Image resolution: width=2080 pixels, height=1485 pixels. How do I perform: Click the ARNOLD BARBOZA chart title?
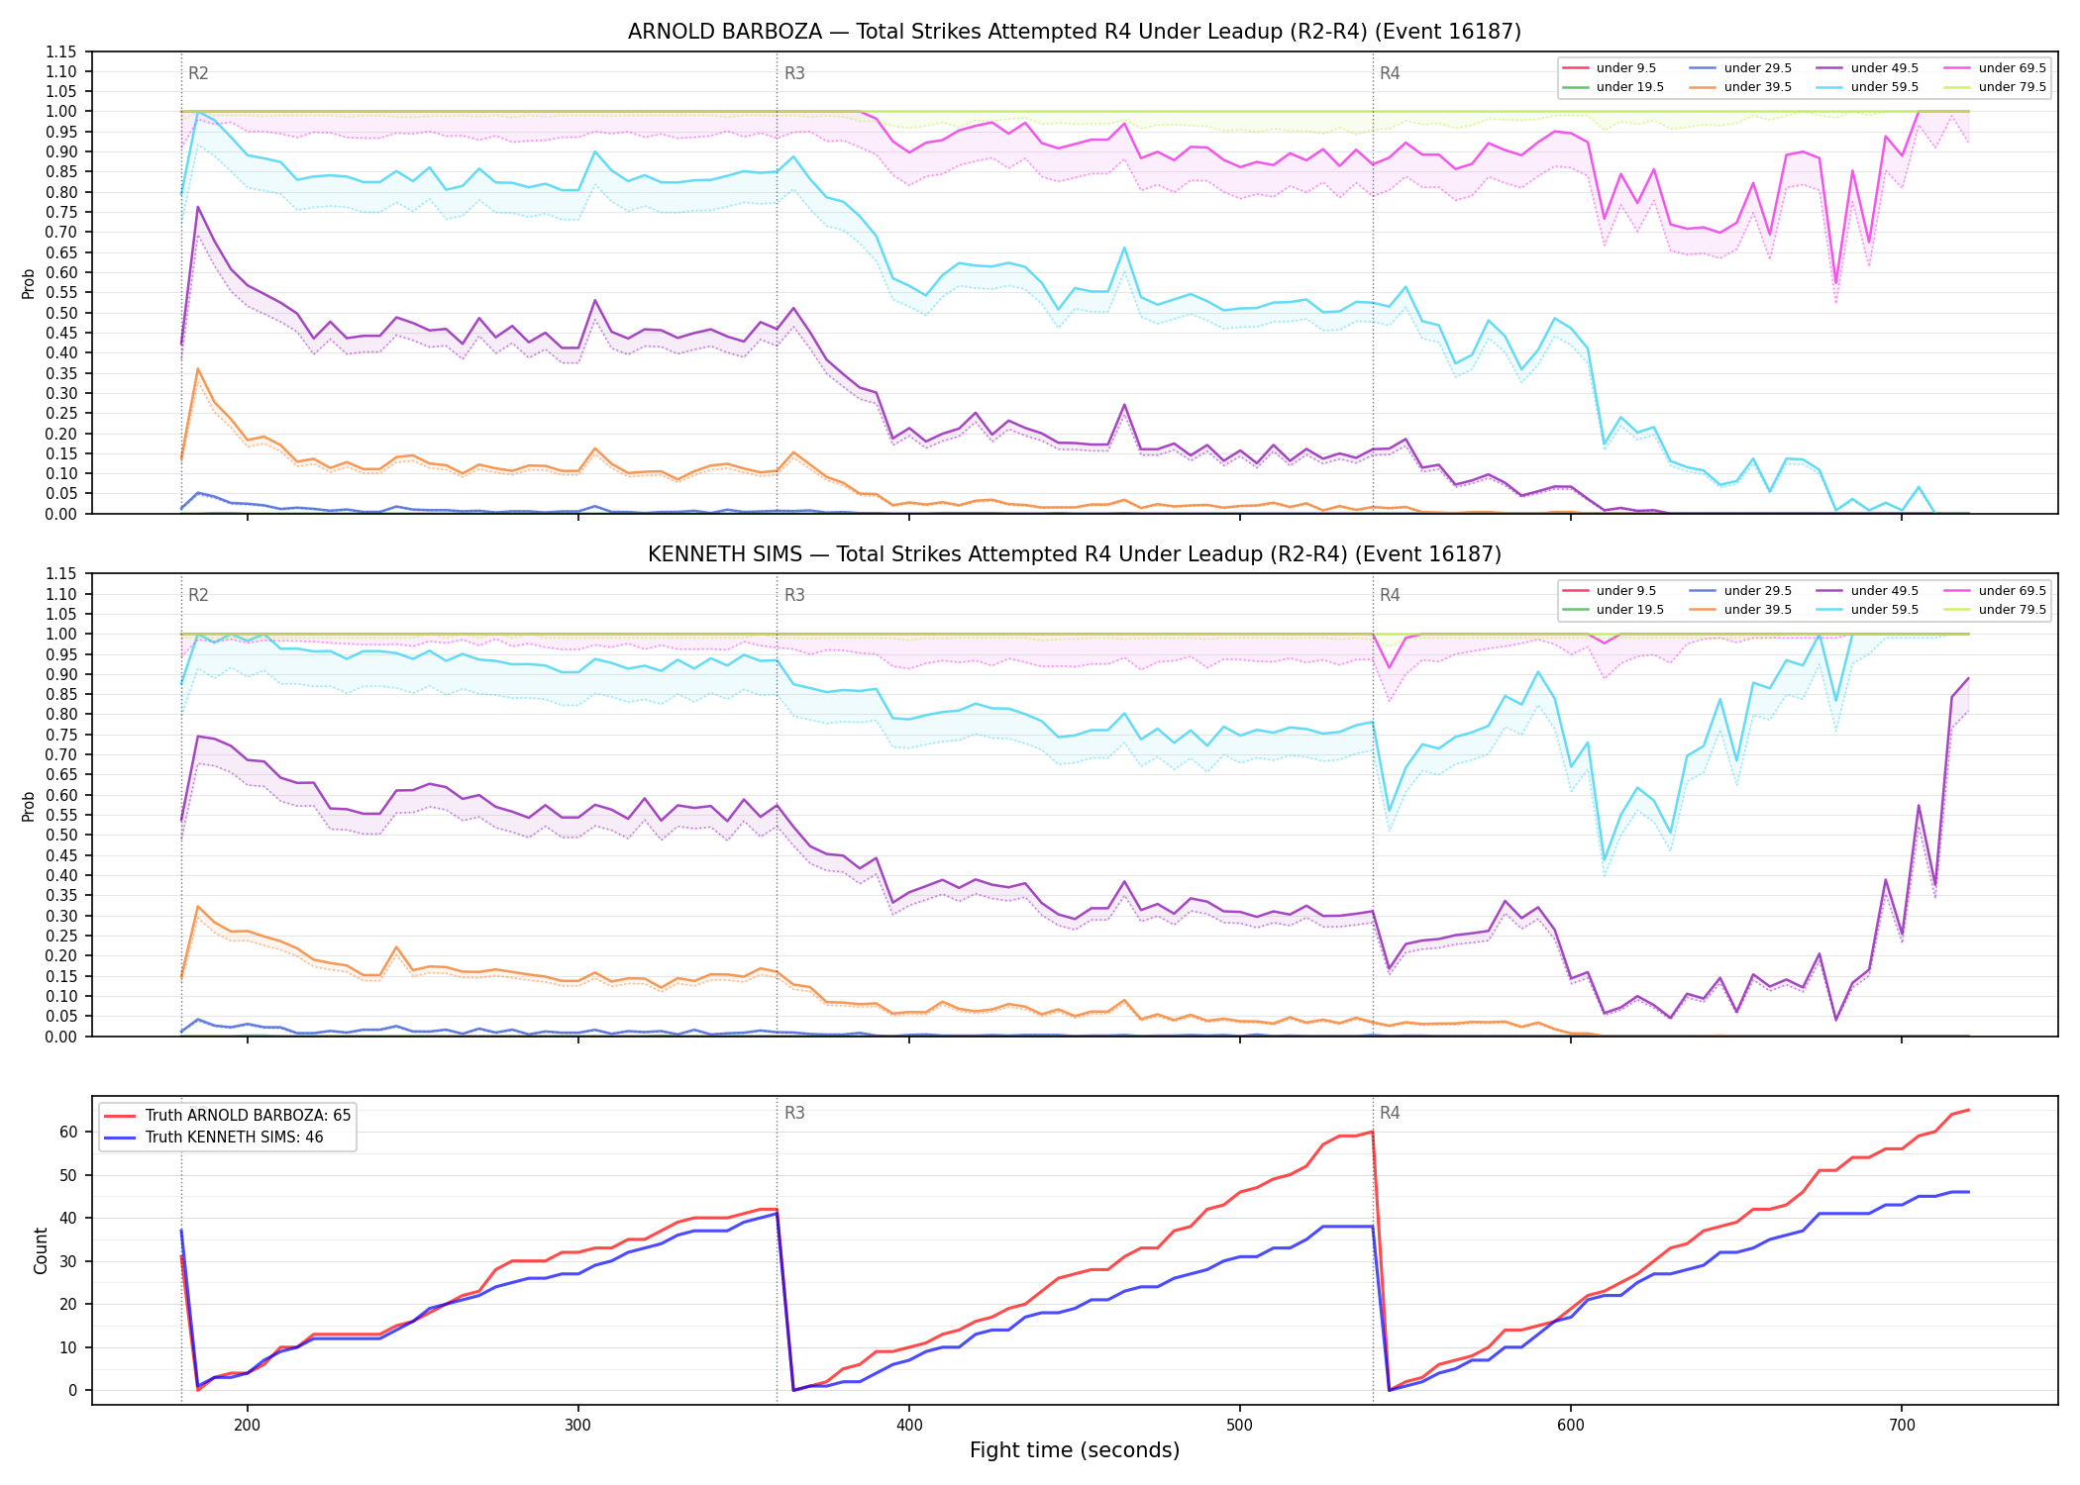1074,32
